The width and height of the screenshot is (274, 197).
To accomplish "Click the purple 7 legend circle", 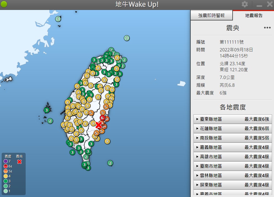I will 6,161.
